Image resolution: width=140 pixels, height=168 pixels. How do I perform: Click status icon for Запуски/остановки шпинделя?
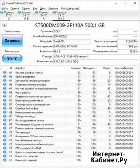5,80
